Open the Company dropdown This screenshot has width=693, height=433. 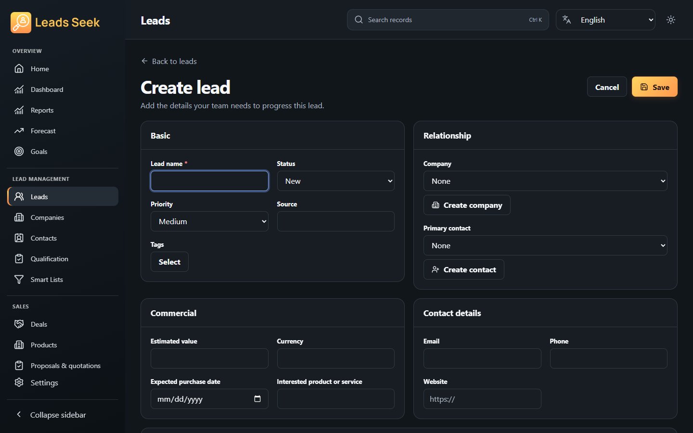[545, 181]
